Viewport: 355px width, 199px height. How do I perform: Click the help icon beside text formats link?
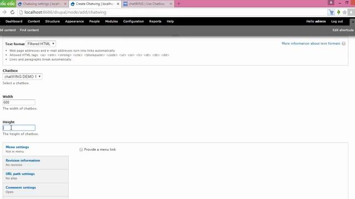(343, 44)
